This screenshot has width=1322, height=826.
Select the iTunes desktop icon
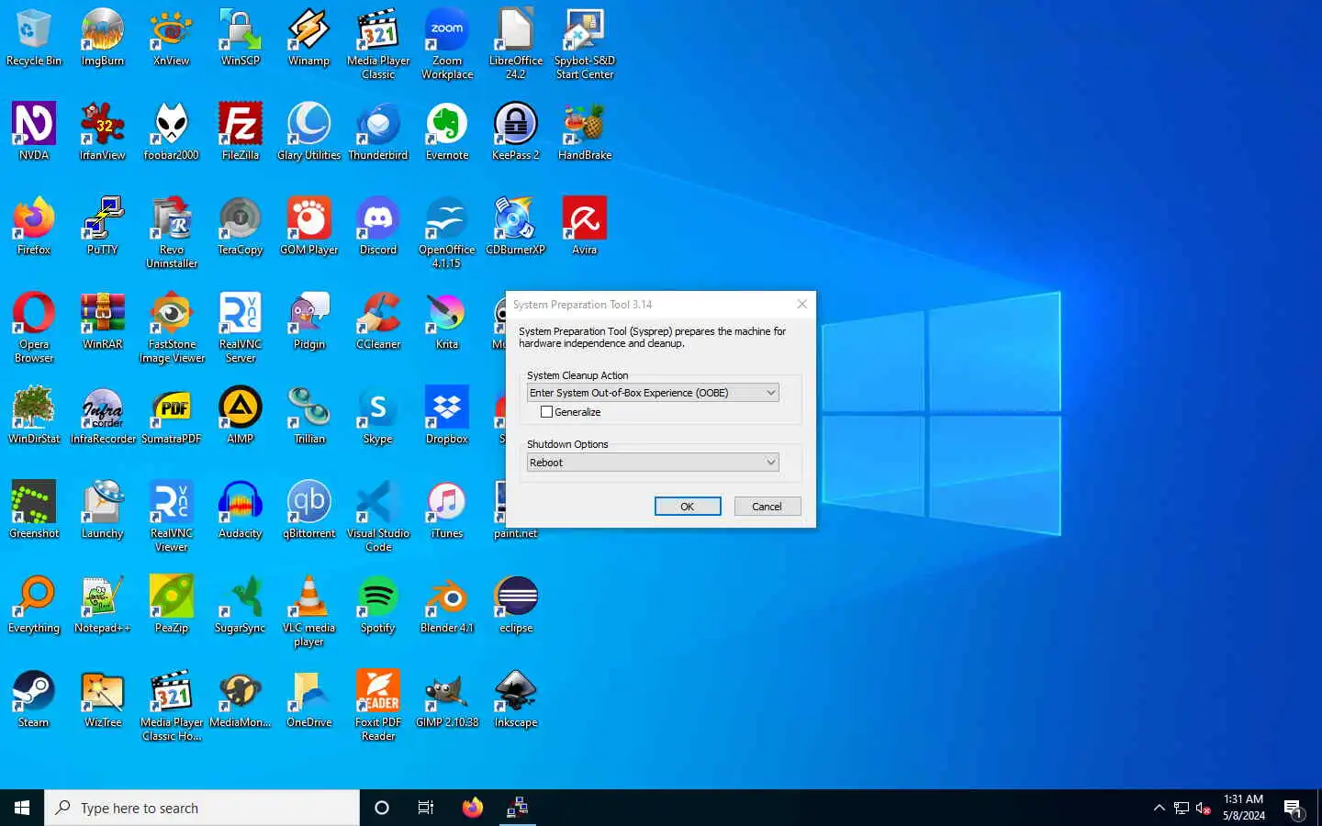tap(447, 511)
